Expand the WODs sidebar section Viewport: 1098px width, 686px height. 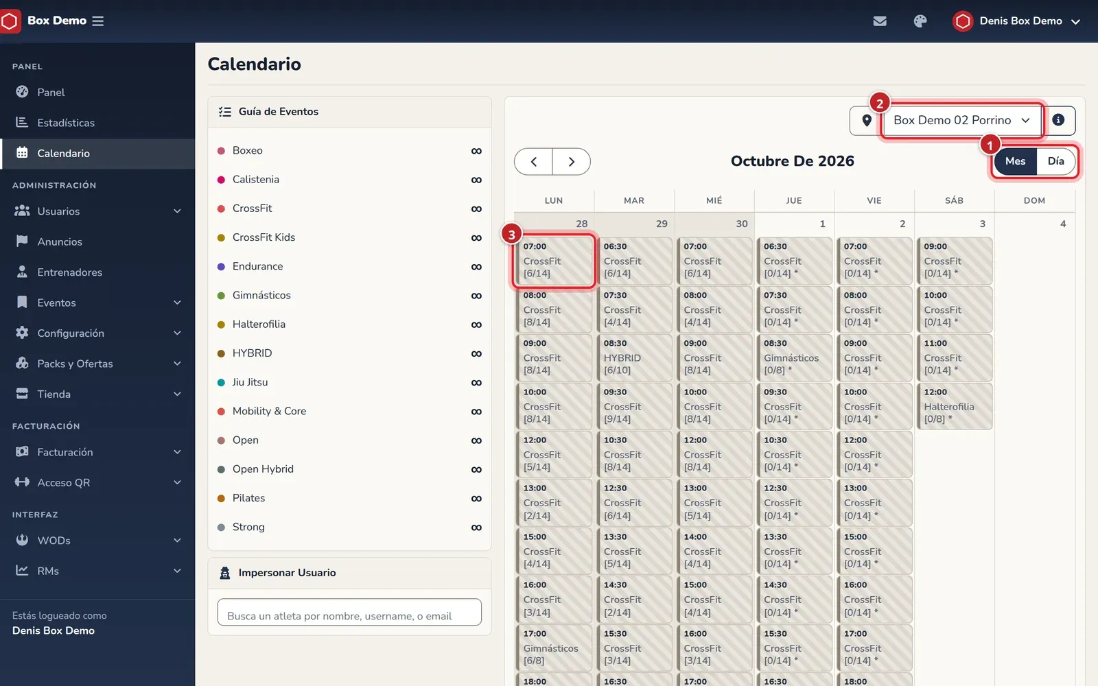point(97,541)
